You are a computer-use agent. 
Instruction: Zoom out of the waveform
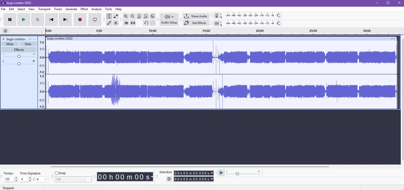pyautogui.click(x=132, y=16)
